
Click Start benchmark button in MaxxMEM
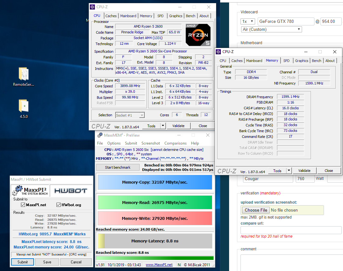[x=118, y=167]
